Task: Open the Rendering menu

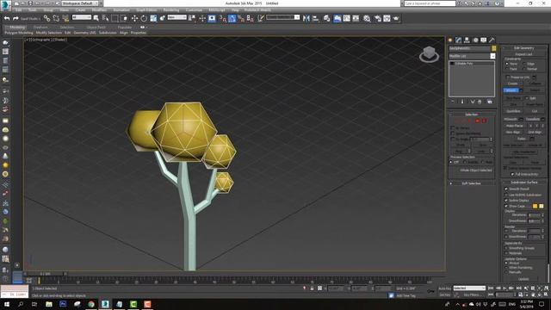Action: click(x=171, y=9)
